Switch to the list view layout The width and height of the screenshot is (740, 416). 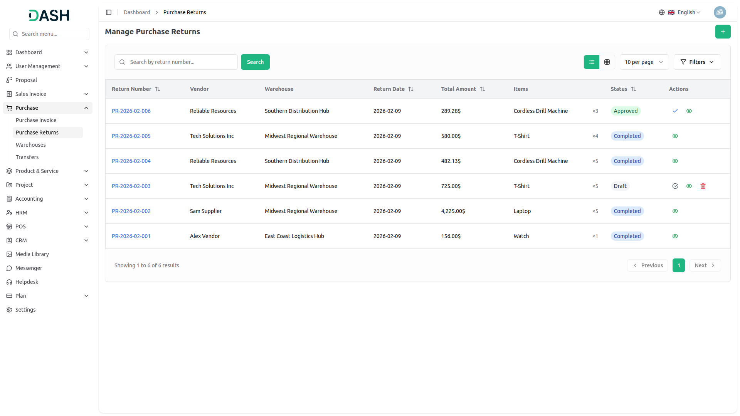[x=591, y=62]
